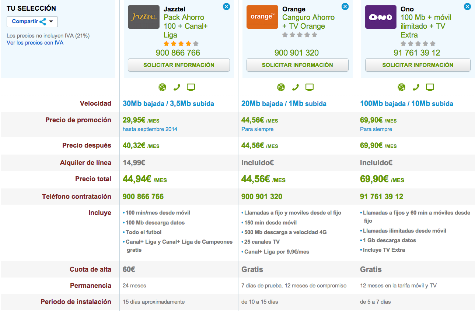
Task: Select 30Mb bajada / 3,5Mb subida speed
Action: [x=168, y=104]
